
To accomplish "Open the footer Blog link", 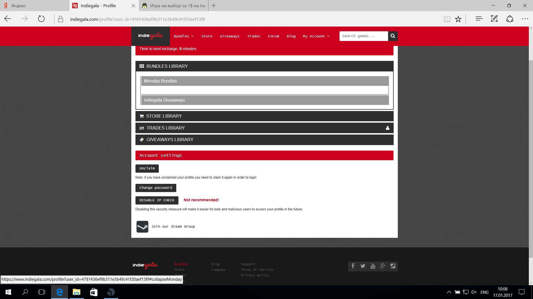I will (x=215, y=264).
